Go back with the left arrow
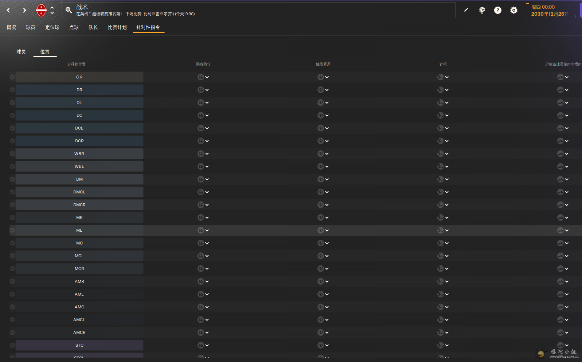Viewport: 582px width, 362px height. pos(8,10)
